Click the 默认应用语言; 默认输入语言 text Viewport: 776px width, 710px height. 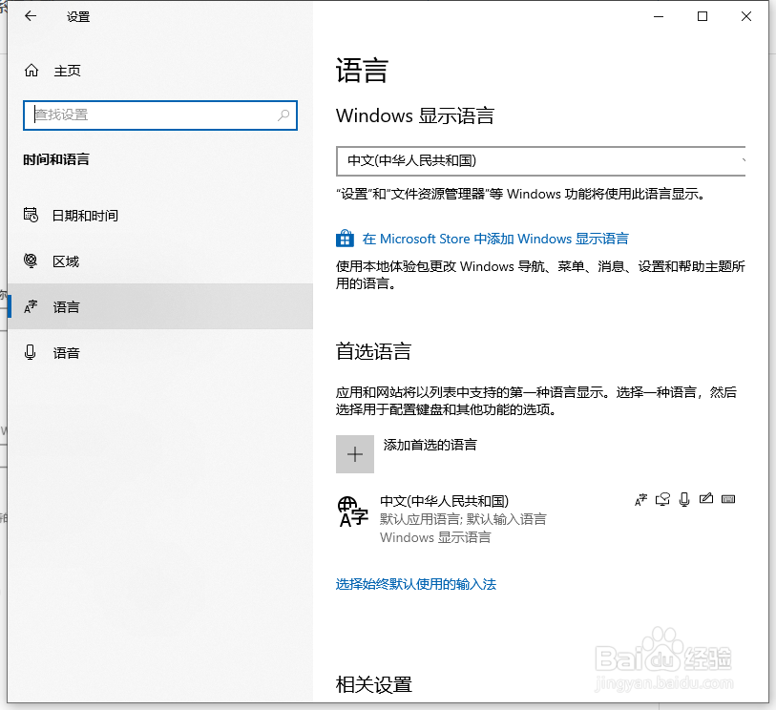click(x=463, y=519)
